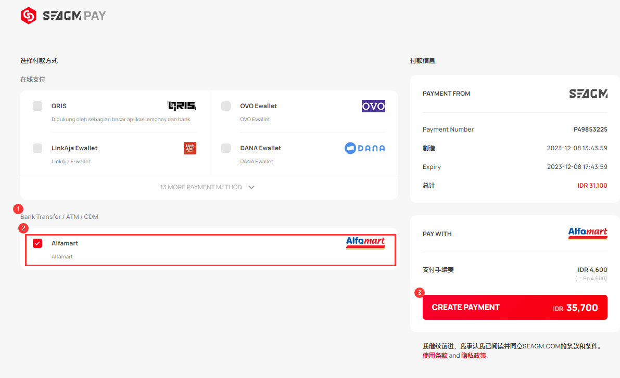Click the (= Rp 4,600) conversion text
620x378 pixels.
(591, 279)
